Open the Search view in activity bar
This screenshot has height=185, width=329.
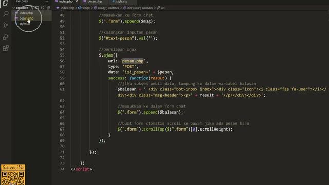pyautogui.click(x=6, y=14)
